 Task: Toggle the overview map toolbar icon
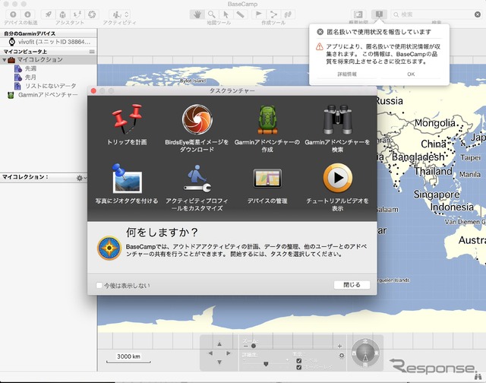358,14
